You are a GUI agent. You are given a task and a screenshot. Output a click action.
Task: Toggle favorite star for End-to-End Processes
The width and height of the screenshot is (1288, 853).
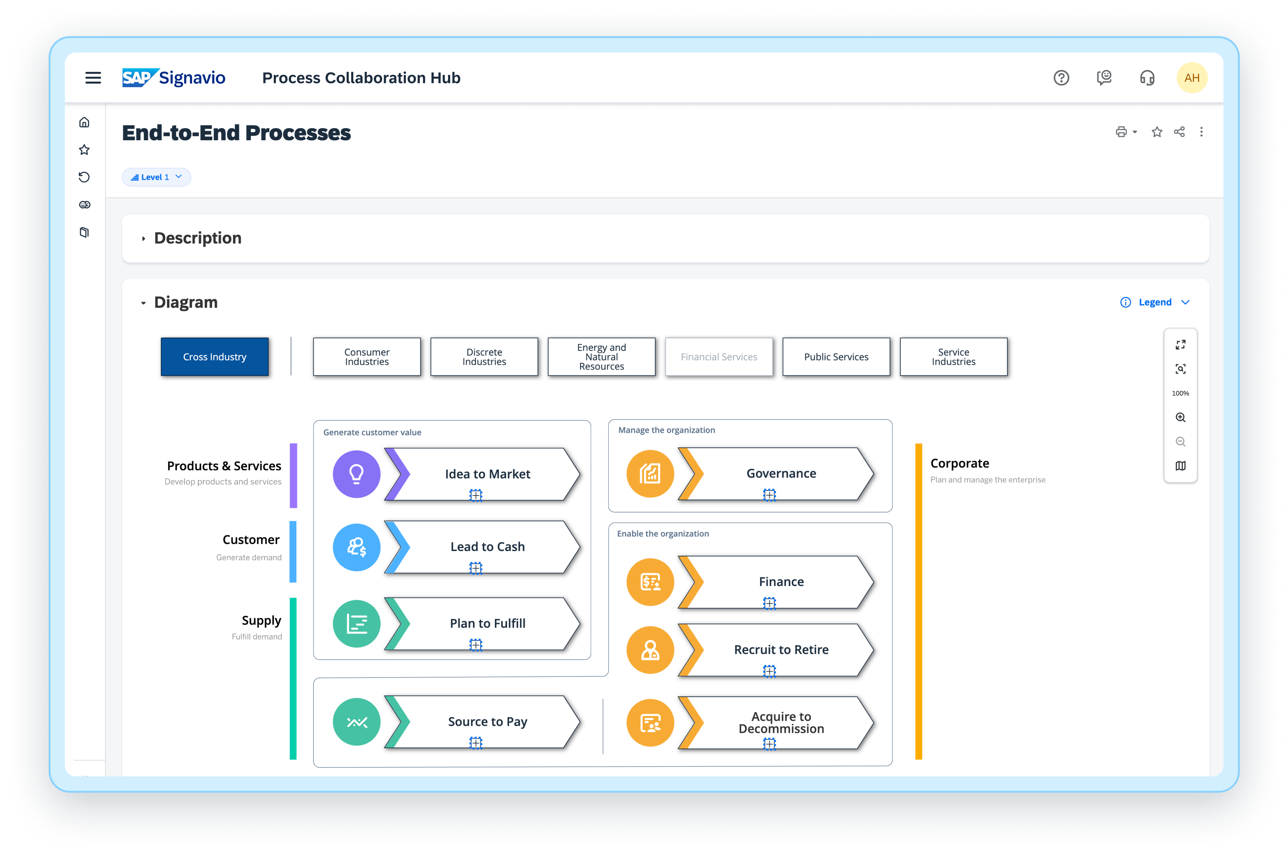(1157, 132)
